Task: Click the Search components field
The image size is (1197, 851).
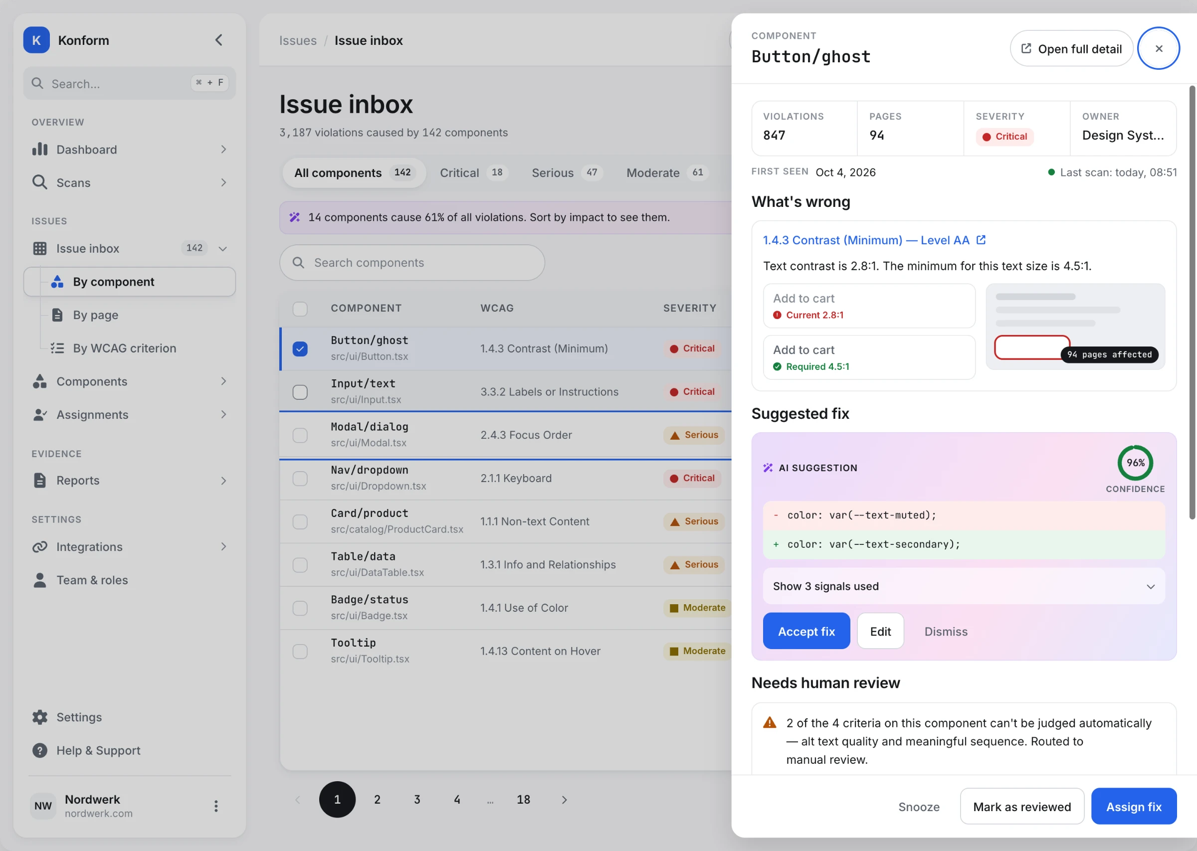Action: (x=412, y=263)
